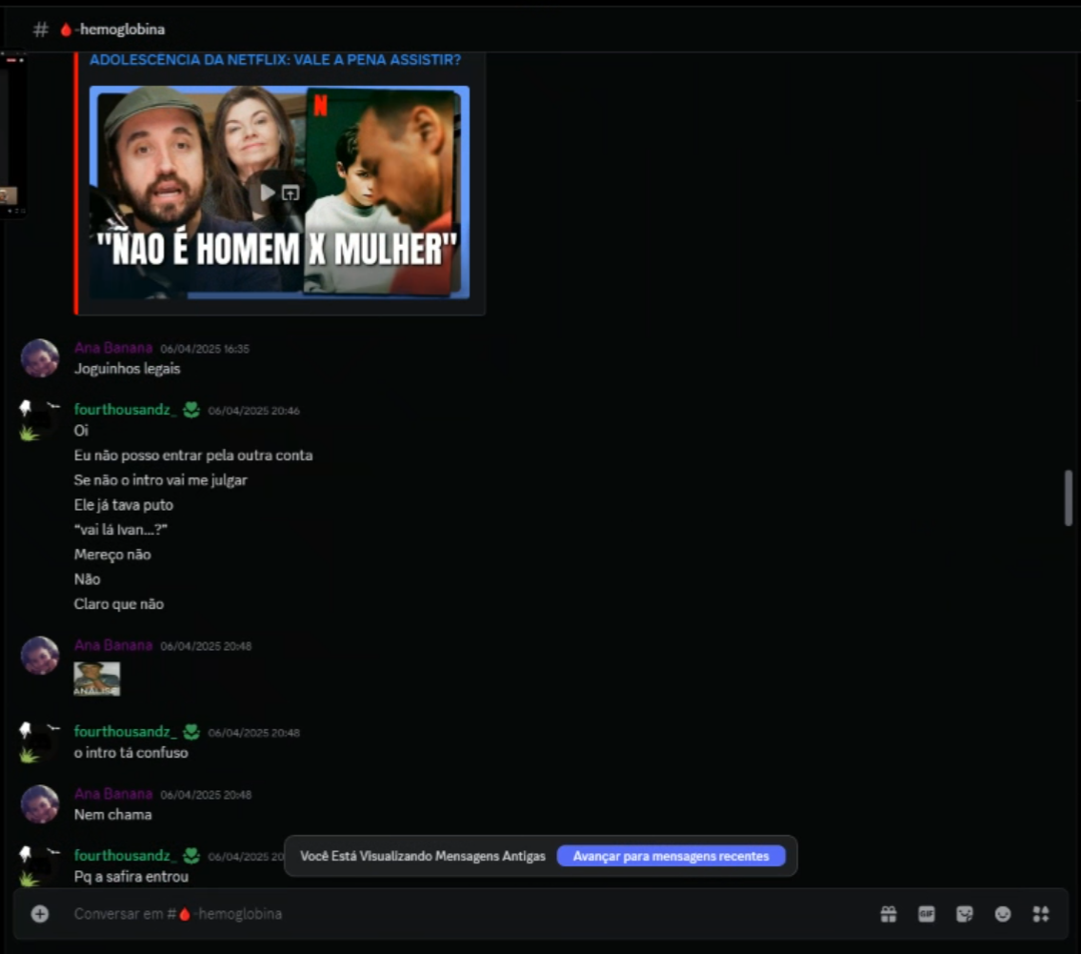Open the small ANALISE image posted by Ana Banana
The width and height of the screenshot is (1081, 954).
[97, 680]
